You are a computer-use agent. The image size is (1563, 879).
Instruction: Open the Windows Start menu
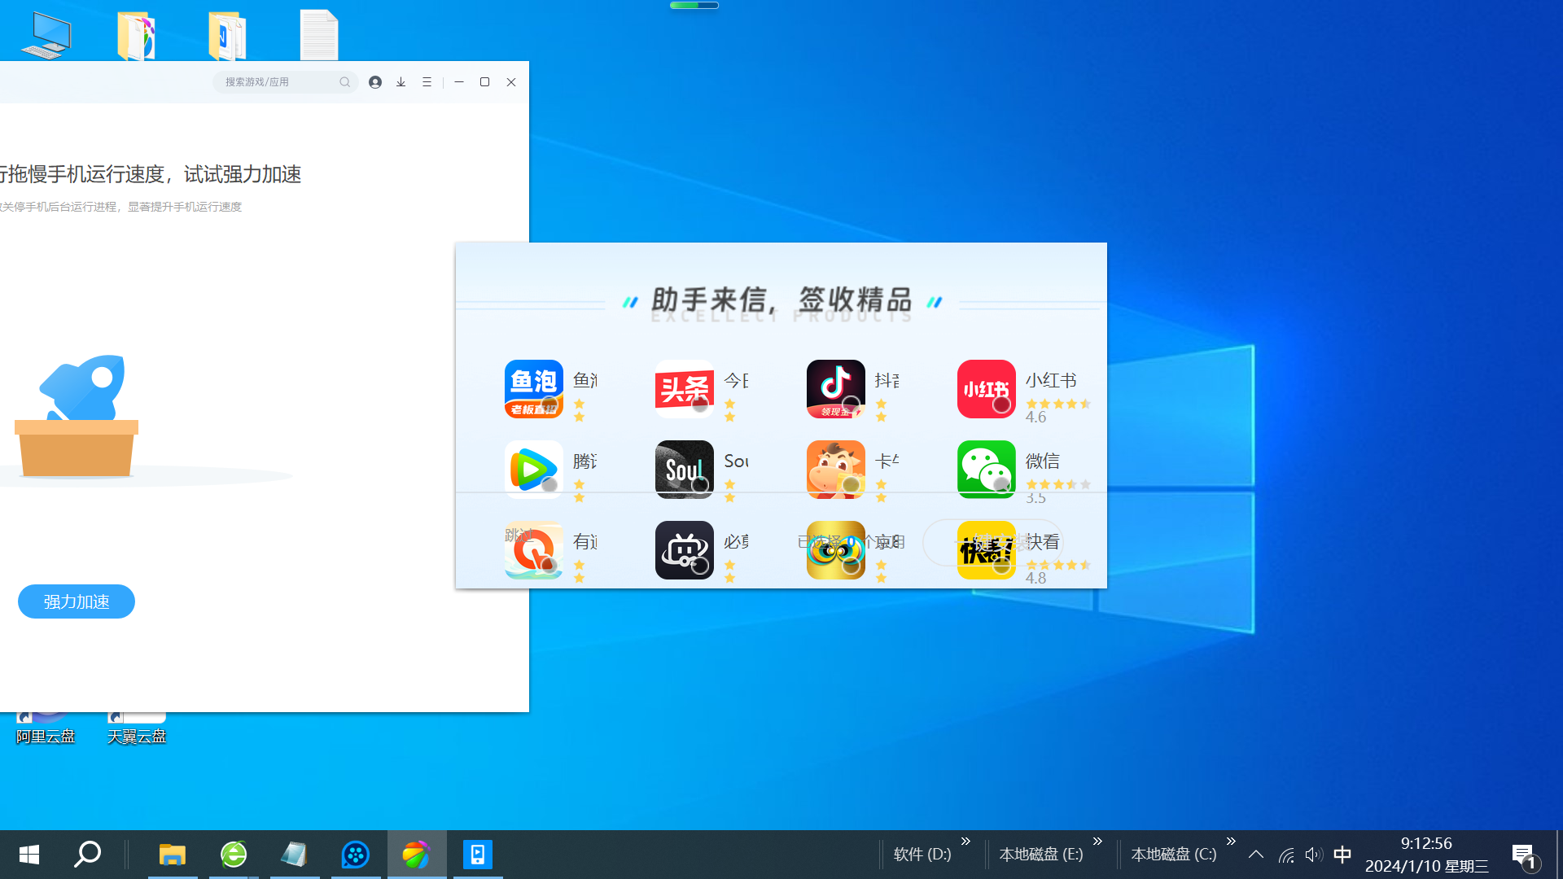[29, 855]
